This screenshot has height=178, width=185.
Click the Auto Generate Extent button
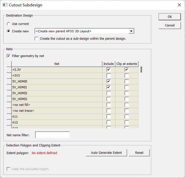pyautogui.click(x=106, y=153)
